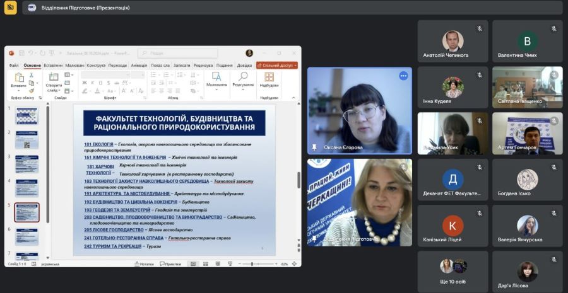This screenshot has width=568, height=293.
Task: Save the presentation from the title bar
Action: tap(21, 53)
